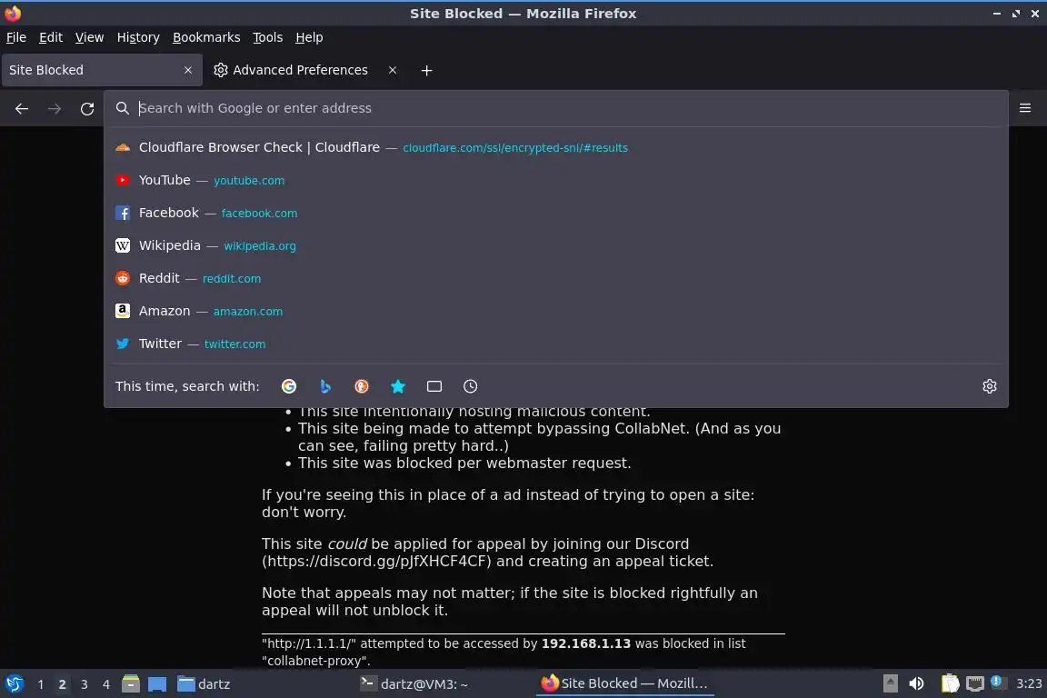Select Site Blocked Mozilla taskbar entry
Viewport: 1047px width, 698px height.
[625, 683]
